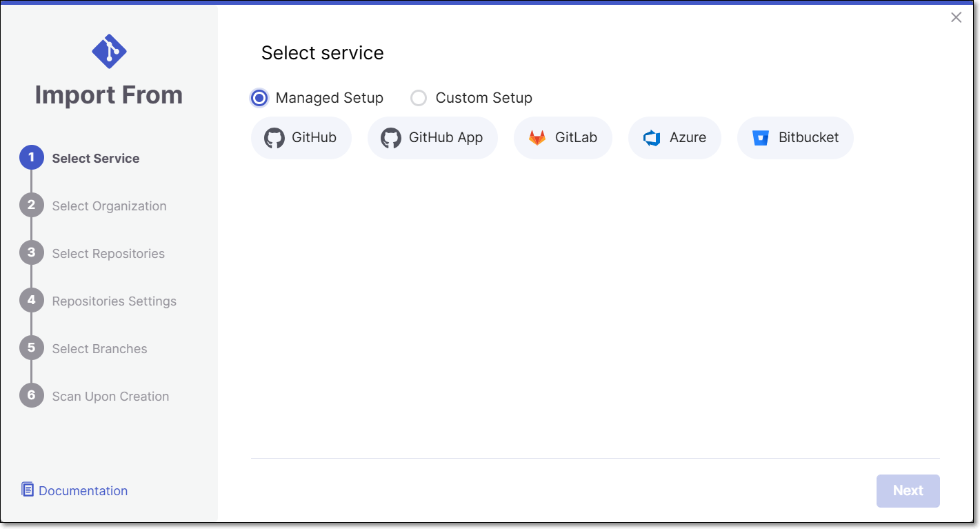The height and width of the screenshot is (529, 980).
Task: Go to Select Organization step
Action: [x=110, y=206]
